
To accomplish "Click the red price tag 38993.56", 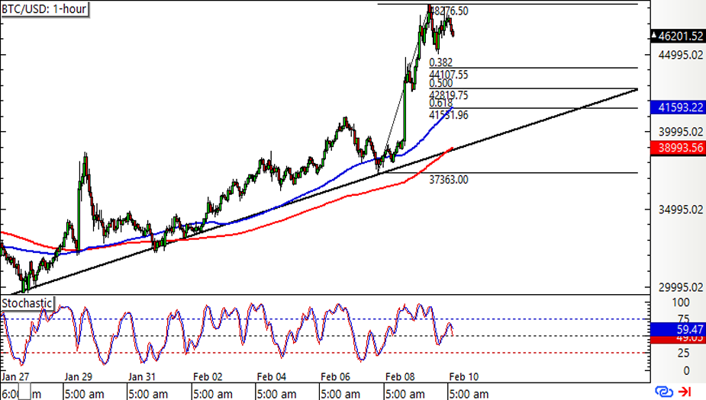I will coord(675,149).
